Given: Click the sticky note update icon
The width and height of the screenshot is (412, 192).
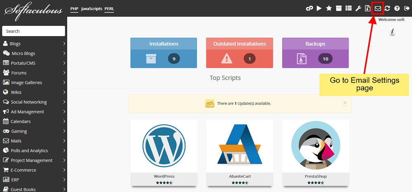Looking at the screenshot, I should 210,103.
